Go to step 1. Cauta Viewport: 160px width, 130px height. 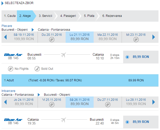pos(10,16)
